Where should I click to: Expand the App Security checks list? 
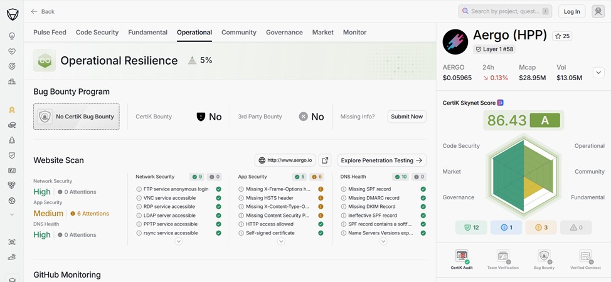click(x=281, y=241)
